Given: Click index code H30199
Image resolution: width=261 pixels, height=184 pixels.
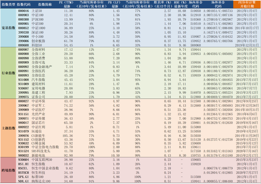Looking at the screenshot, I should (x=23, y=147).
